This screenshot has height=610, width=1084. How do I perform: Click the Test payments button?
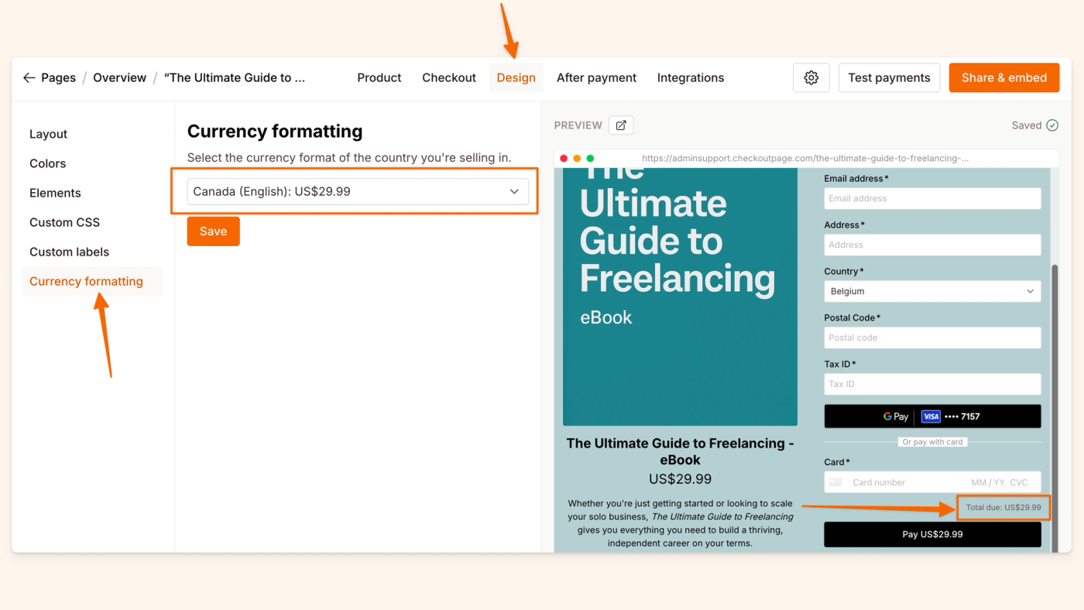click(889, 77)
